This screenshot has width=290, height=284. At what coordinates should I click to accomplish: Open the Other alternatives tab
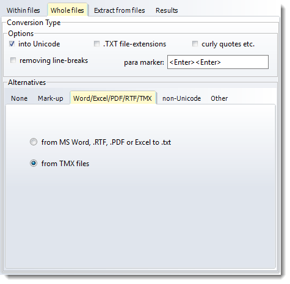click(219, 98)
